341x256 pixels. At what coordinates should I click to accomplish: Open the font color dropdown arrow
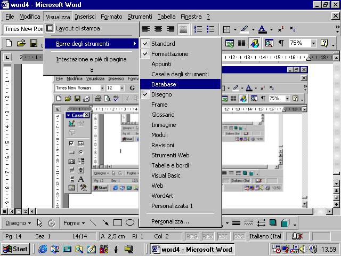(271, 29)
